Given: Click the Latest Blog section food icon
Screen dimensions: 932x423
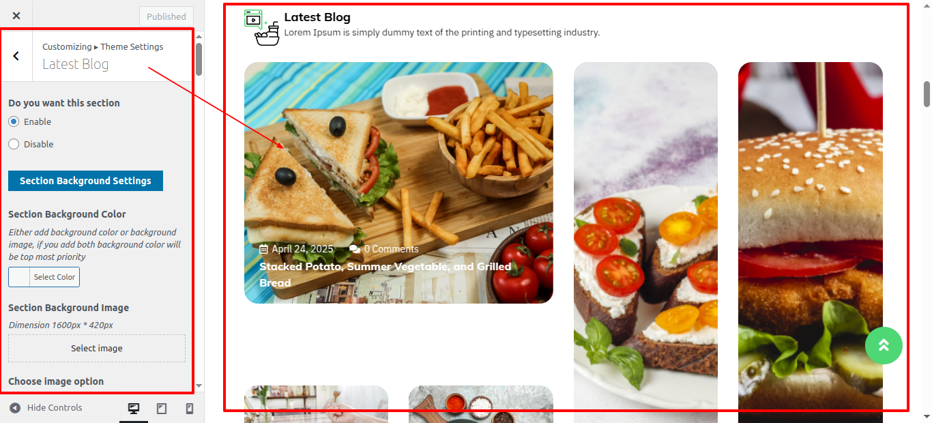Looking at the screenshot, I should (262, 28).
